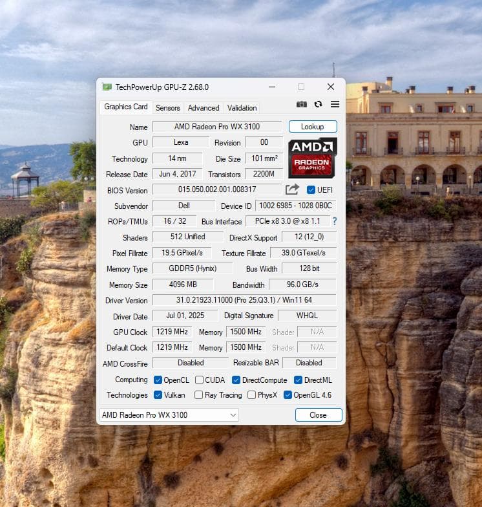Click the Bandwidth 96.0 GB/s field
The width and height of the screenshot is (482, 507).
pos(302,285)
